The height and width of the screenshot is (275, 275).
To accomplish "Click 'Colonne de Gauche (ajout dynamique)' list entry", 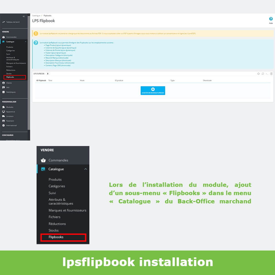I will click(x=61, y=48).
